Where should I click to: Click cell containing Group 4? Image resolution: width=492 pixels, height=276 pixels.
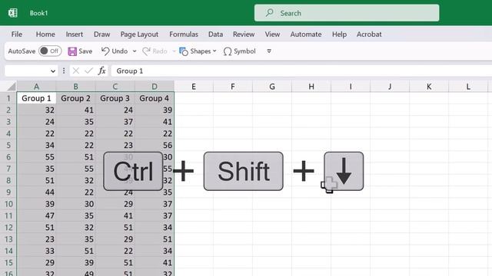(155, 98)
